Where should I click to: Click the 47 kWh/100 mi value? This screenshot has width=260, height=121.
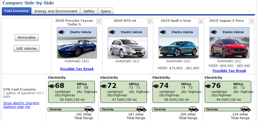point(124,100)
